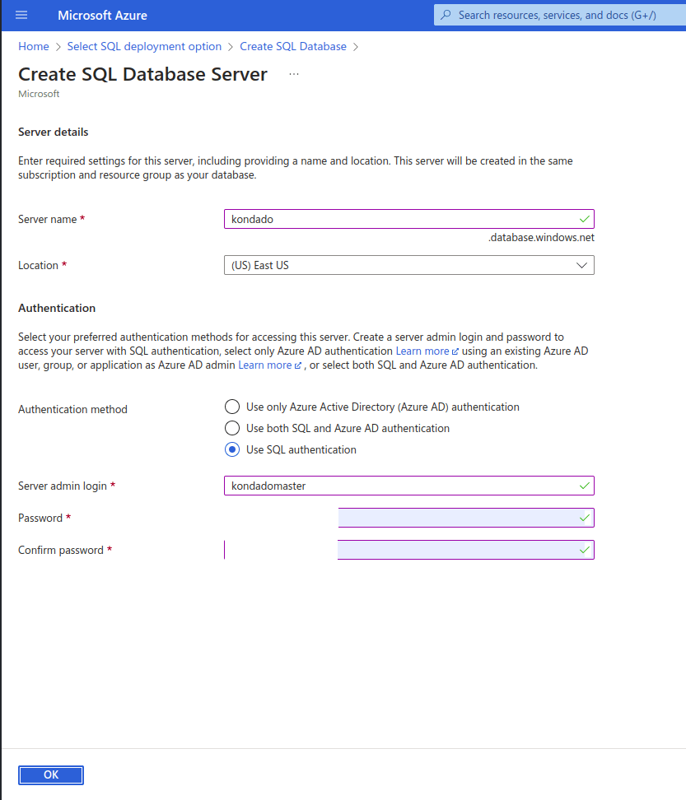Screen dimensions: 686x800
Task: Open the ellipsis more options next to title
Action: click(293, 75)
